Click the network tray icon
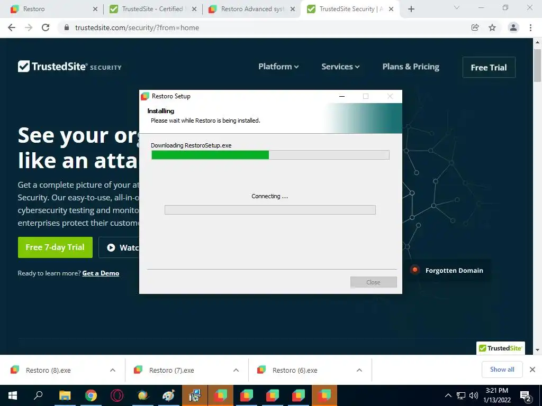542x406 pixels. pyautogui.click(x=461, y=395)
